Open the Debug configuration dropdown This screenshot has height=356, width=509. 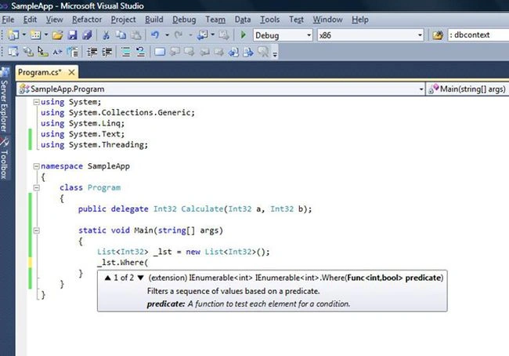pyautogui.click(x=283, y=35)
